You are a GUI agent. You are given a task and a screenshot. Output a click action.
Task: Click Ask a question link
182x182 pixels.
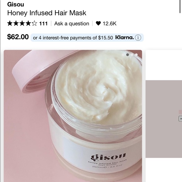point(72,24)
